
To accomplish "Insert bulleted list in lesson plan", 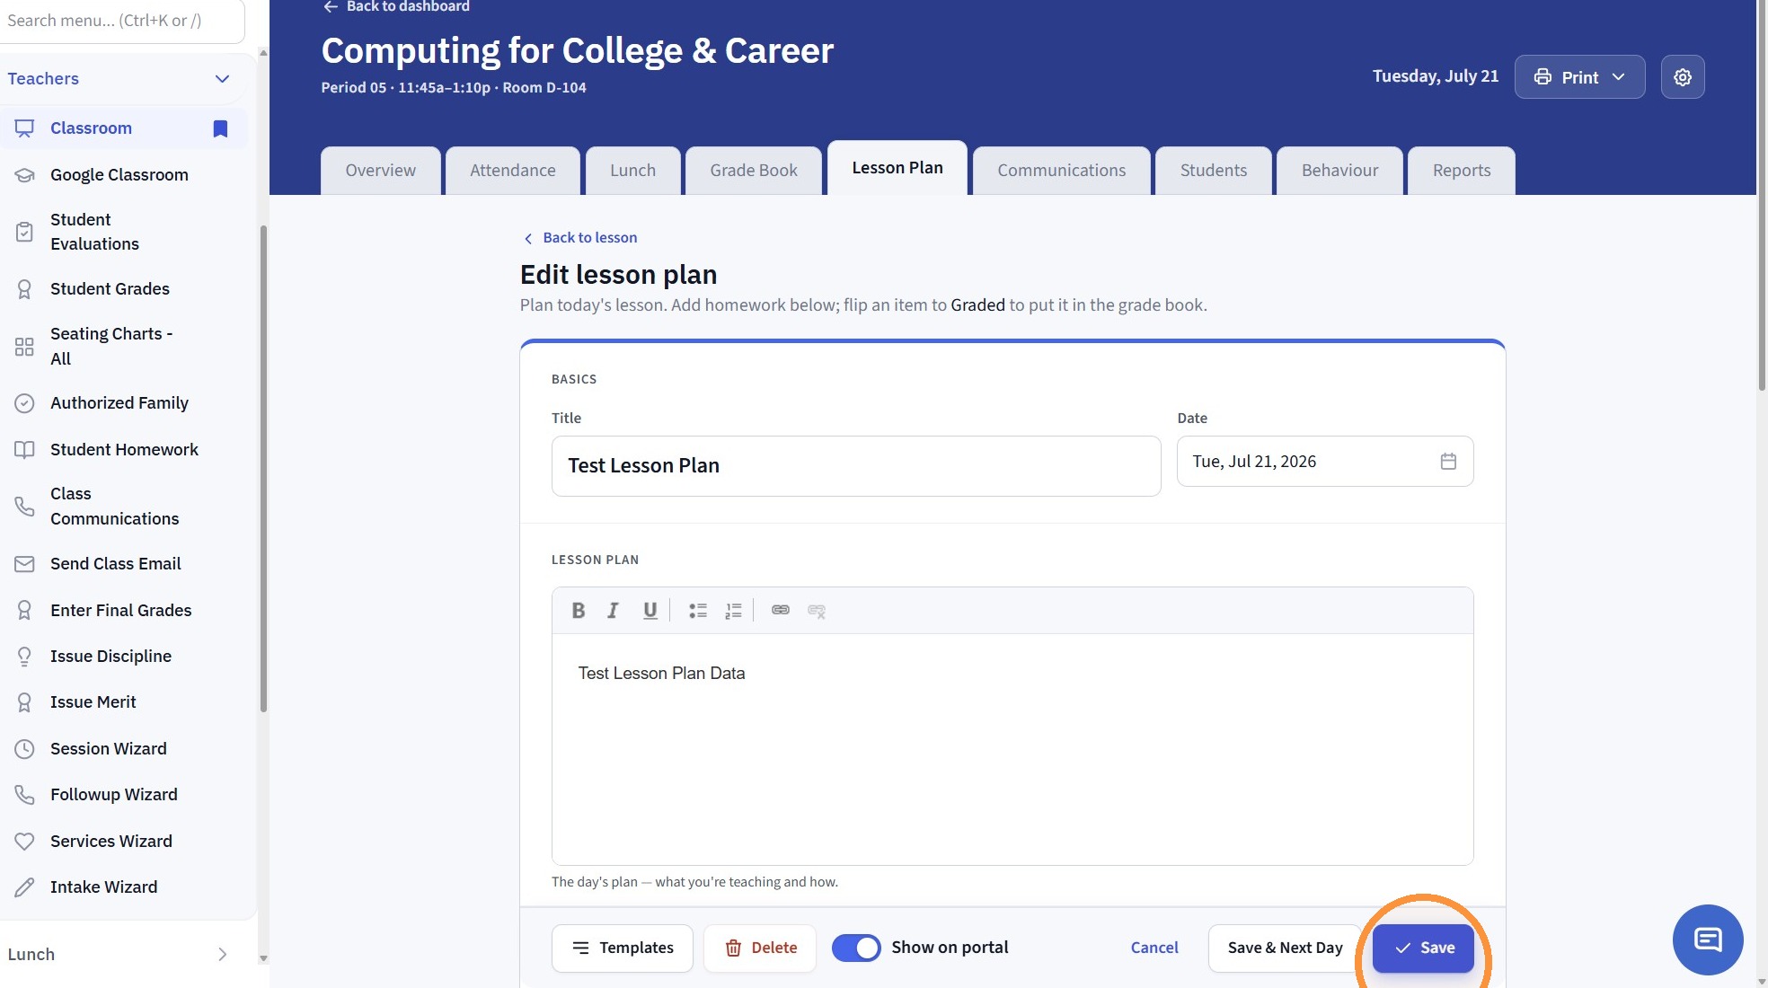I will click(698, 611).
